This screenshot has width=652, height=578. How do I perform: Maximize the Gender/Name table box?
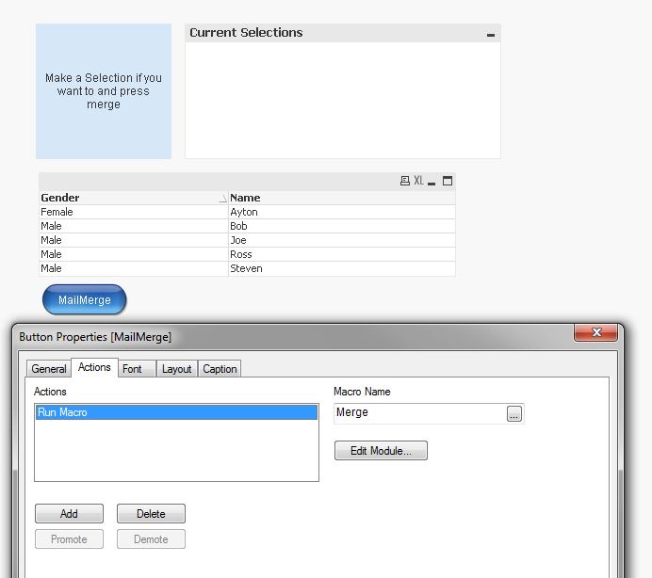point(448,181)
